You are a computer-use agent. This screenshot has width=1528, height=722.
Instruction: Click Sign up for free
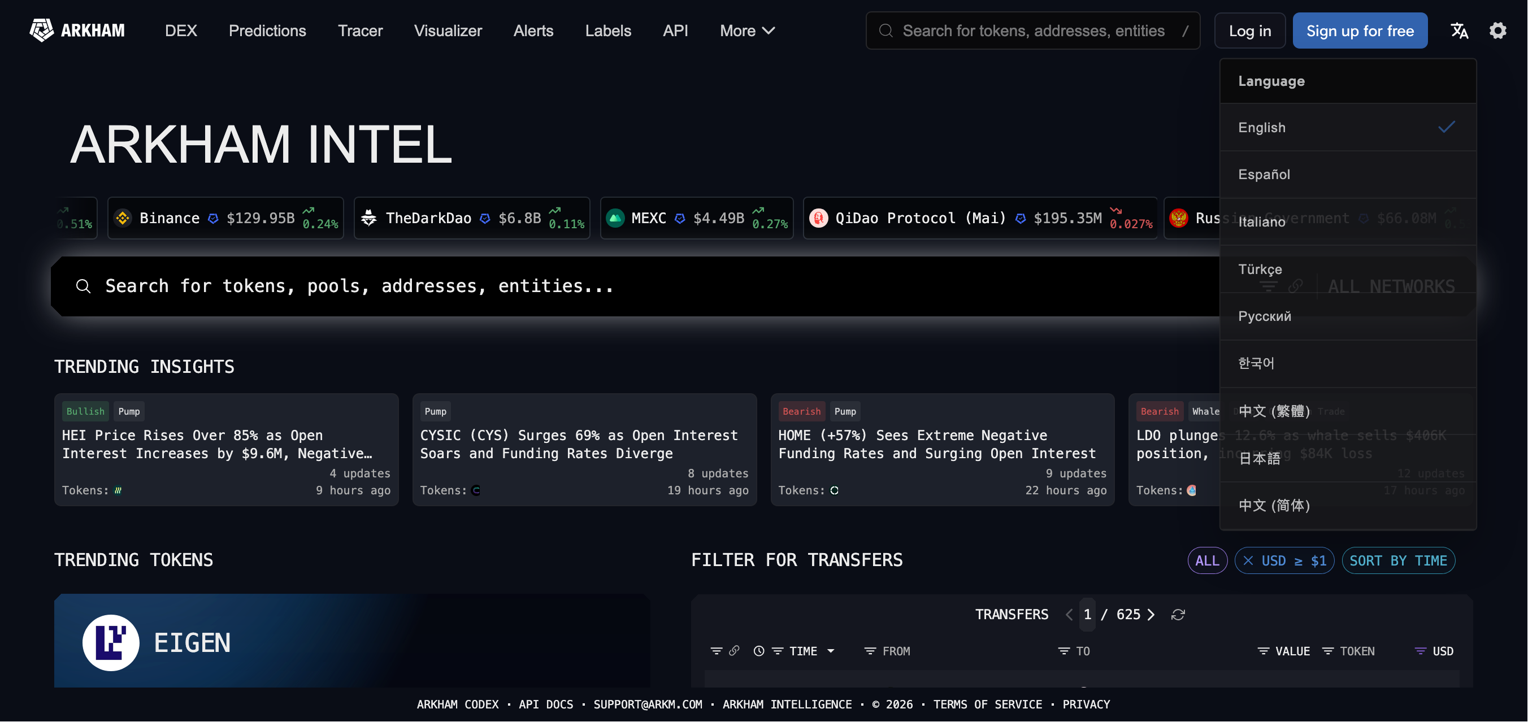pos(1360,31)
